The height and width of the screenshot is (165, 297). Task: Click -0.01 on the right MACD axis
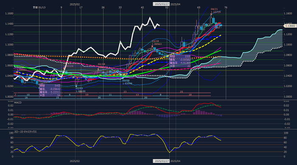tap(287, 119)
